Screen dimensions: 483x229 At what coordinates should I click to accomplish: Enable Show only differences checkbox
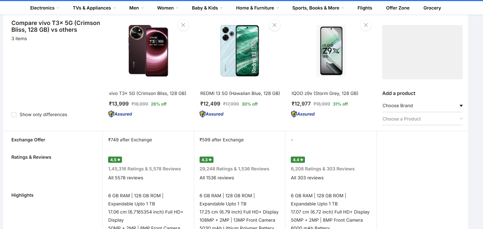pos(14,115)
